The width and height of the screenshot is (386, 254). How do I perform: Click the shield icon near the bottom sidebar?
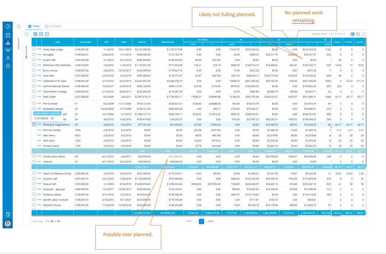pyautogui.click(x=8, y=214)
